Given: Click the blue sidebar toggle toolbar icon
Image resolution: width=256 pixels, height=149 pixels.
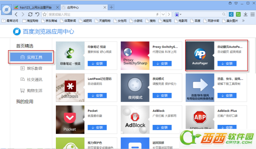Looking at the screenshot, I should [231, 14].
